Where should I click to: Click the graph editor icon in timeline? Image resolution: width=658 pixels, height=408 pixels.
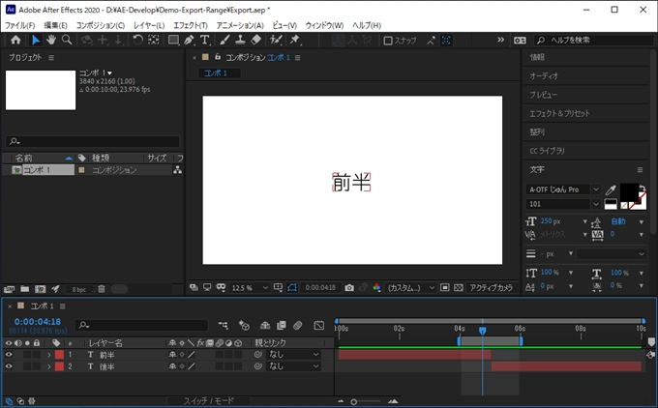tap(319, 325)
